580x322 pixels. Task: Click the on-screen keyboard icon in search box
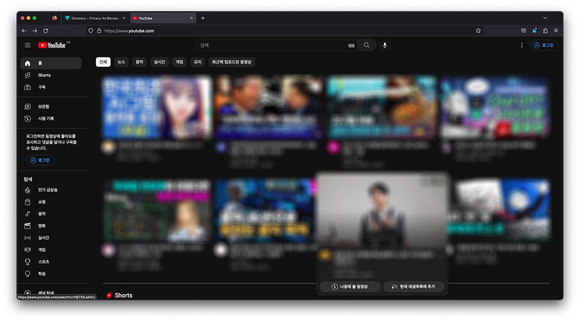tap(351, 46)
